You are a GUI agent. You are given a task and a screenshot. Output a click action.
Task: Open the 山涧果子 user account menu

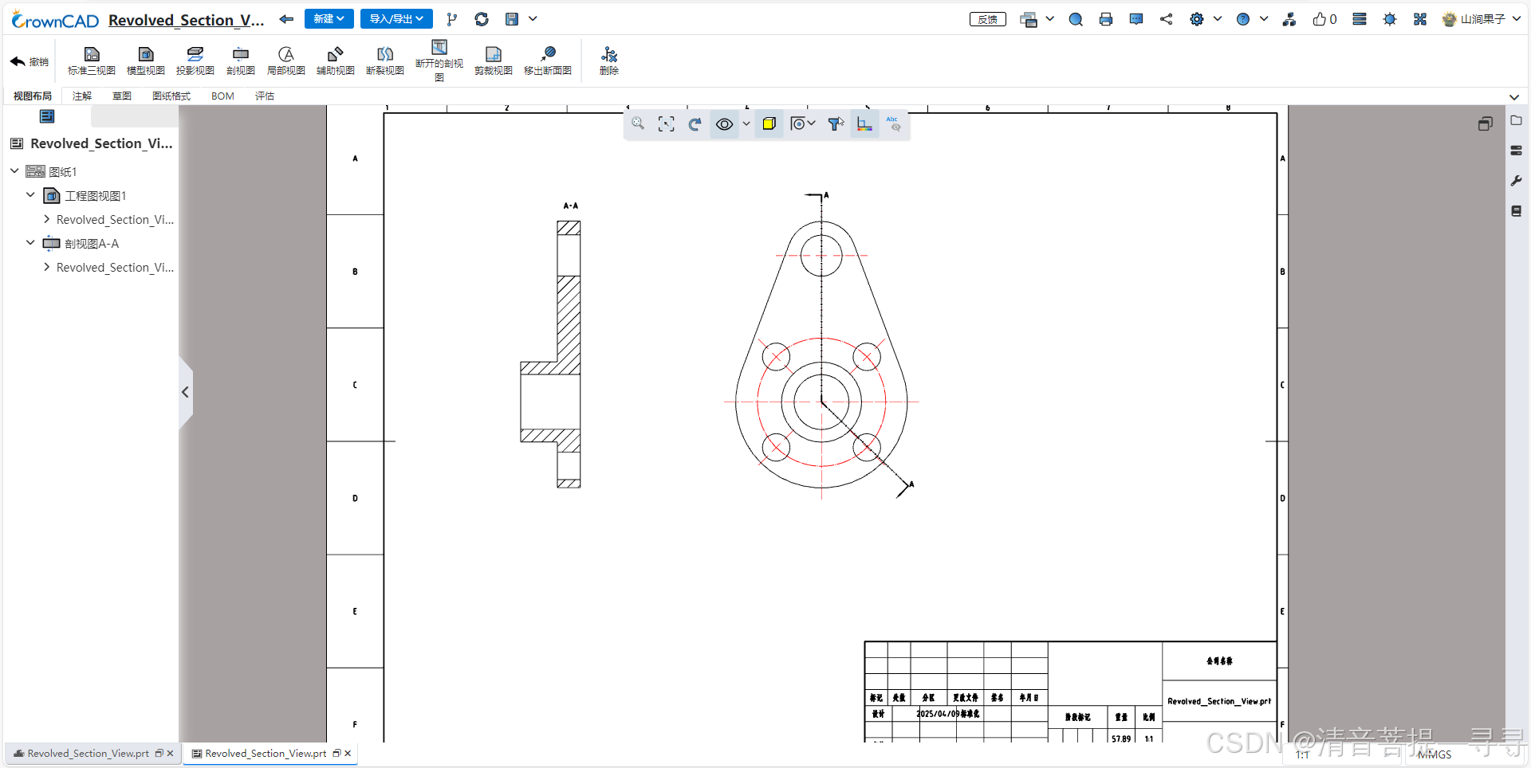pos(1482,19)
